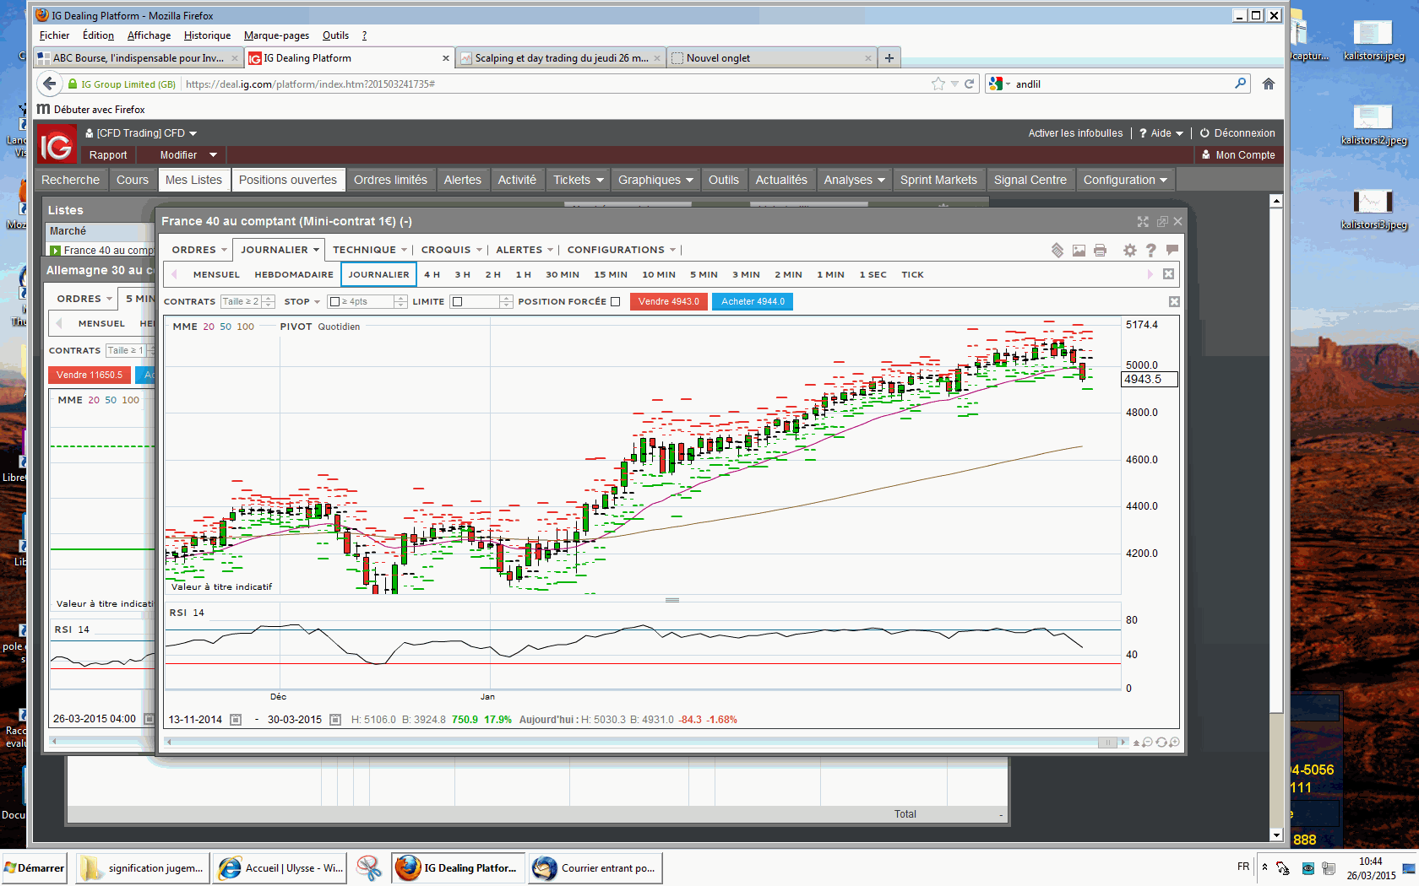Open the Mes Listes tab

[193, 180]
